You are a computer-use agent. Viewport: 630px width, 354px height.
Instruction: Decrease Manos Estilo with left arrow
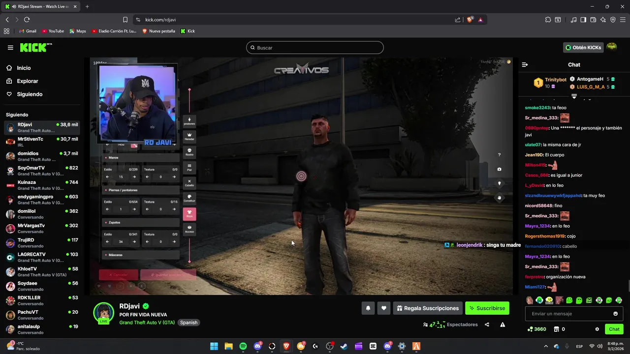108,177
